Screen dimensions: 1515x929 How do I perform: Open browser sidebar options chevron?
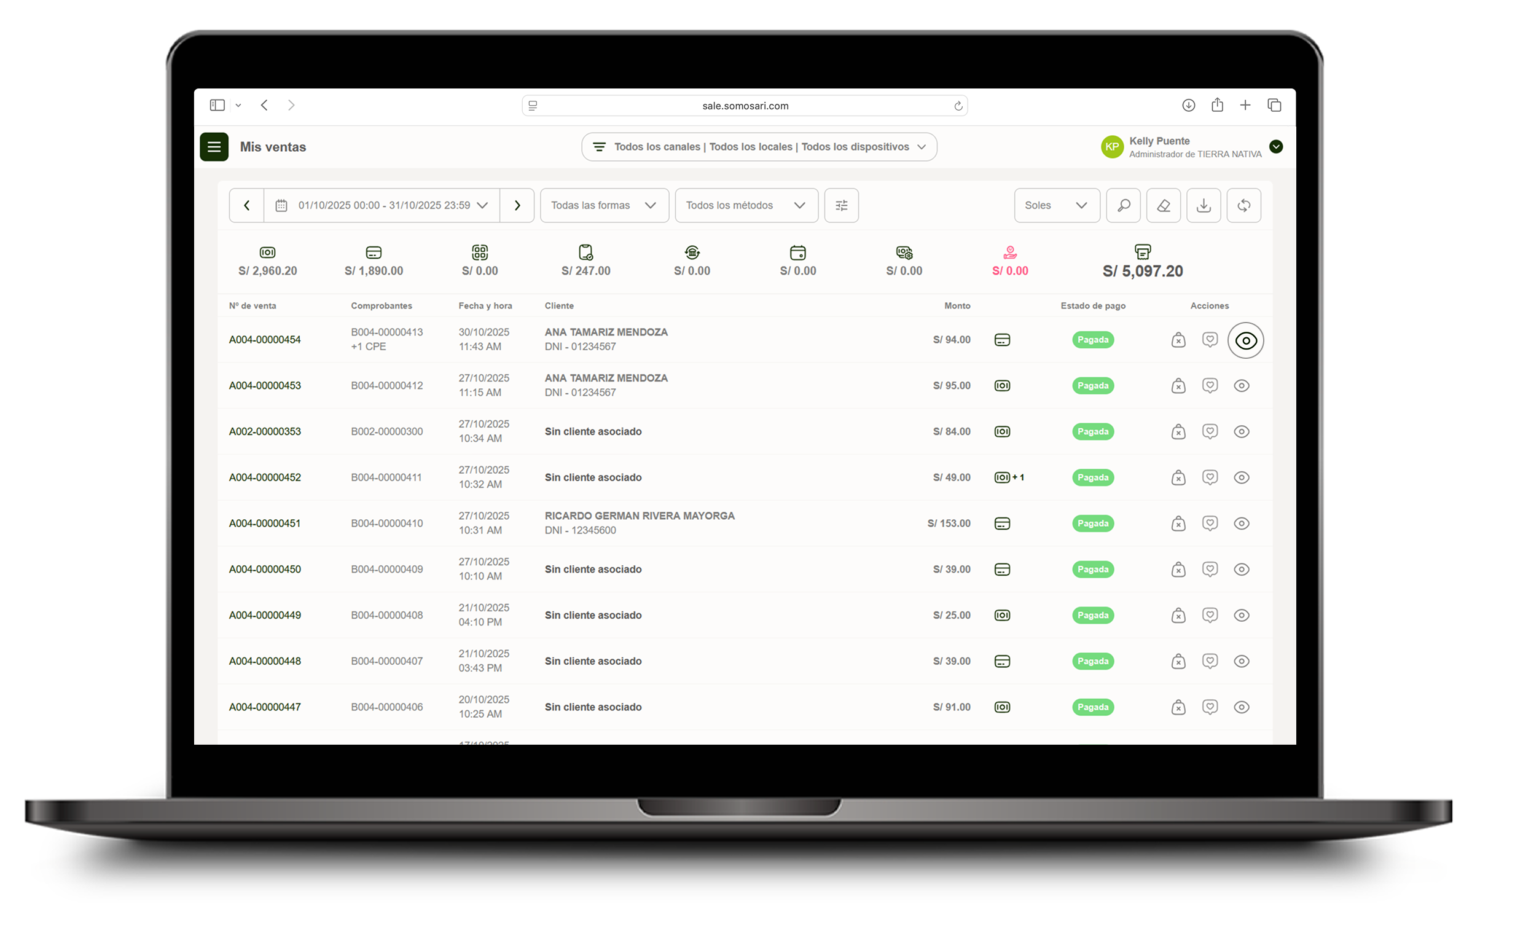(238, 106)
